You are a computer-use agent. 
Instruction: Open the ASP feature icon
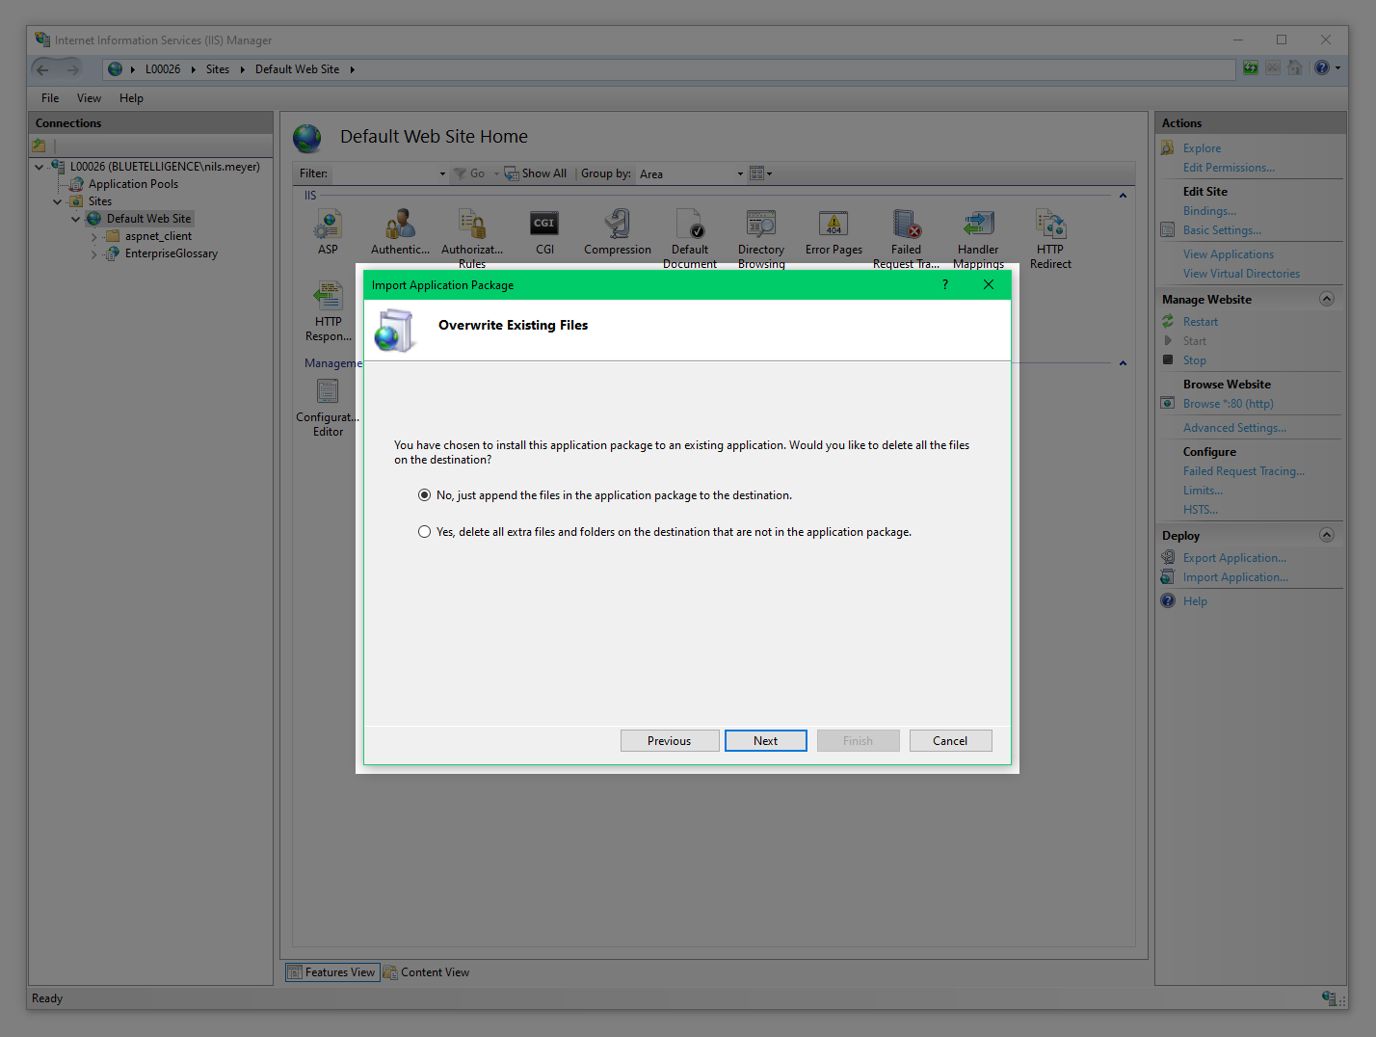(328, 226)
